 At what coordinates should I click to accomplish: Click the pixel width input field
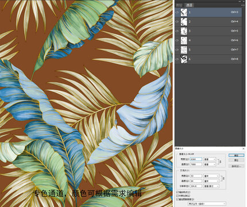point(196,159)
